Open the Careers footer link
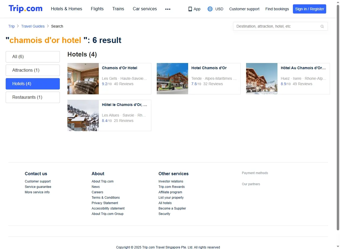Image resolution: width=340 pixels, height=249 pixels. (97, 192)
